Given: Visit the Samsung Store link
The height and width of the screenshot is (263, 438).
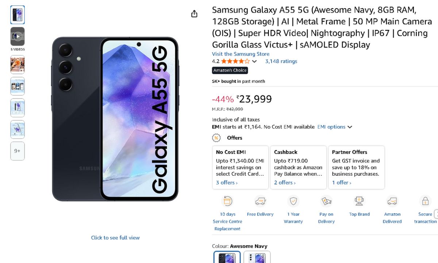Looking at the screenshot, I should click(x=241, y=54).
